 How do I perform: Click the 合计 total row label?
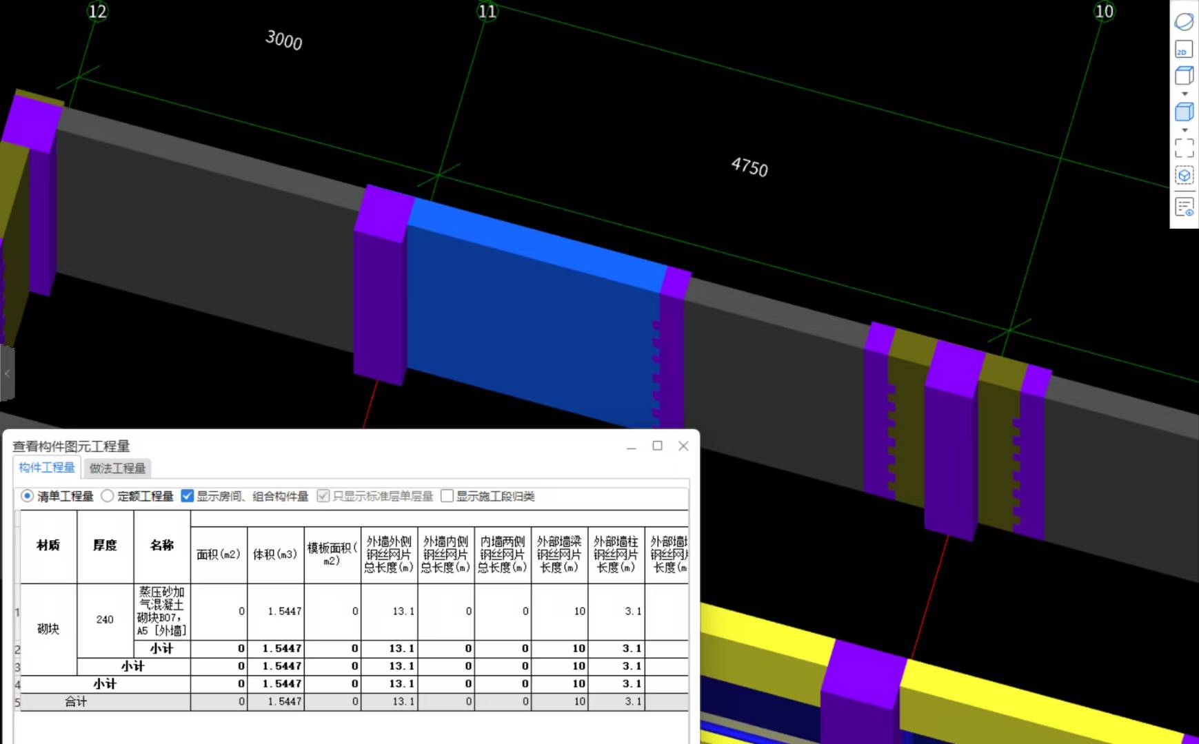tap(76, 701)
